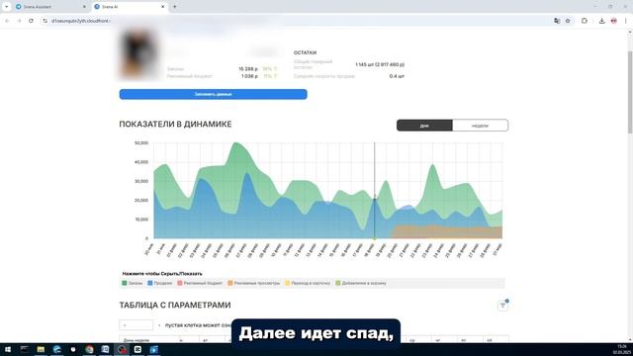
Task: Click the остатки value 1 145 шт
Action: pyautogui.click(x=380, y=64)
